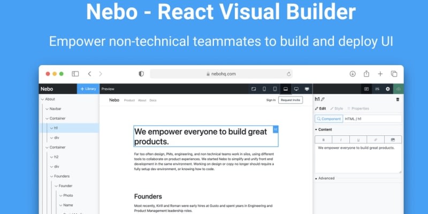The width and height of the screenshot is (428, 214).
Task: Select the tablet portrait preview icon
Action: tap(275, 89)
